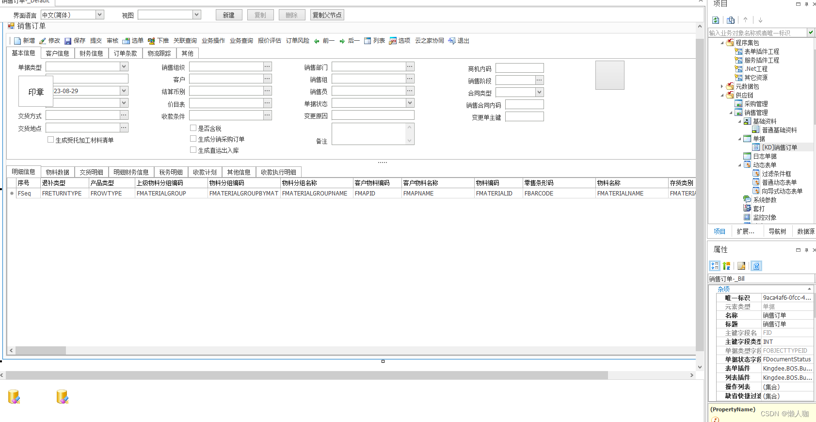This screenshot has width=816, height=422.
Task: Toggle the 是否含税 checkbox
Action: tap(193, 128)
